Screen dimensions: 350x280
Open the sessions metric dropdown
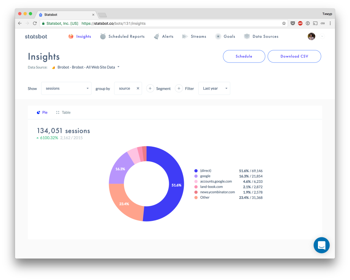(66, 88)
